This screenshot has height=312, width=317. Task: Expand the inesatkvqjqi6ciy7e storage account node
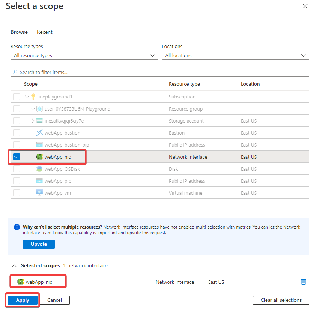point(33,121)
